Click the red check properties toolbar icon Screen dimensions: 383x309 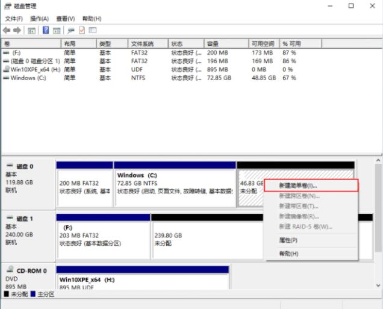[82, 30]
